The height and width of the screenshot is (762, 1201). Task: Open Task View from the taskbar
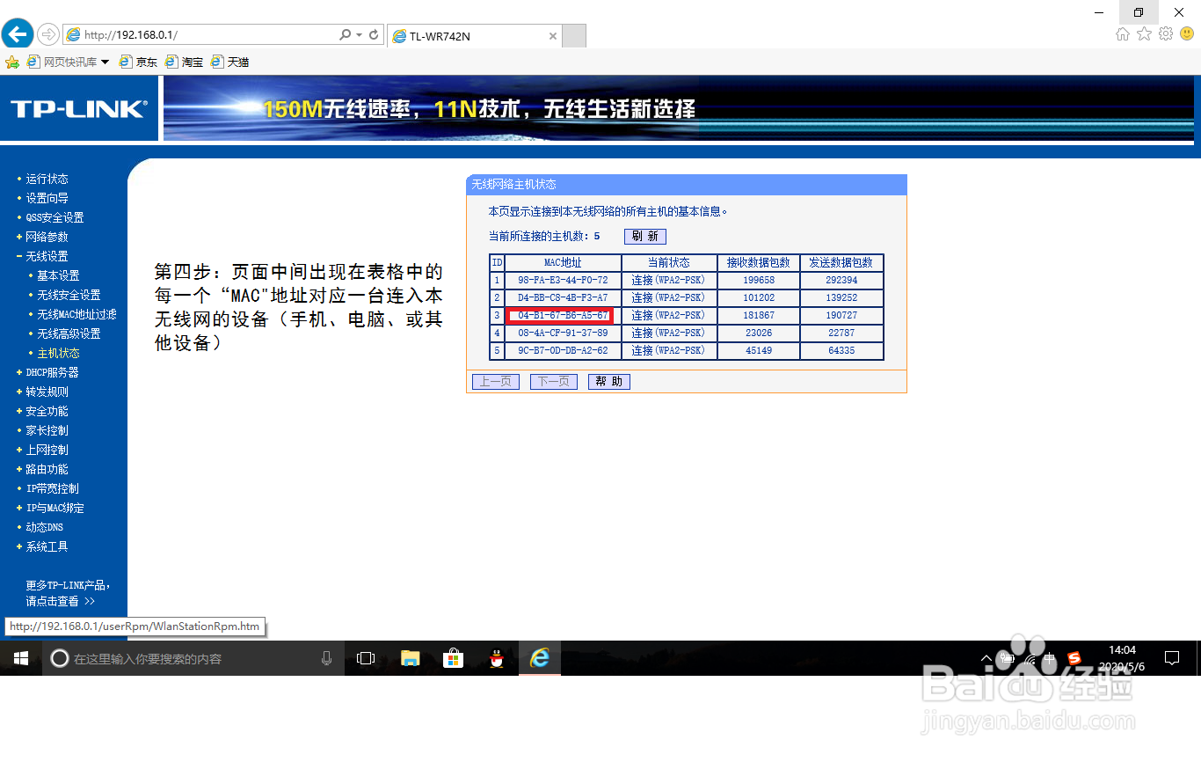click(x=365, y=657)
